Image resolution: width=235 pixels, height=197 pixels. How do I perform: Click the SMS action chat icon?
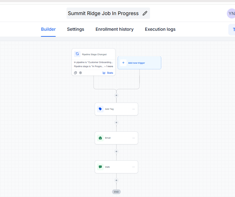[100, 167]
